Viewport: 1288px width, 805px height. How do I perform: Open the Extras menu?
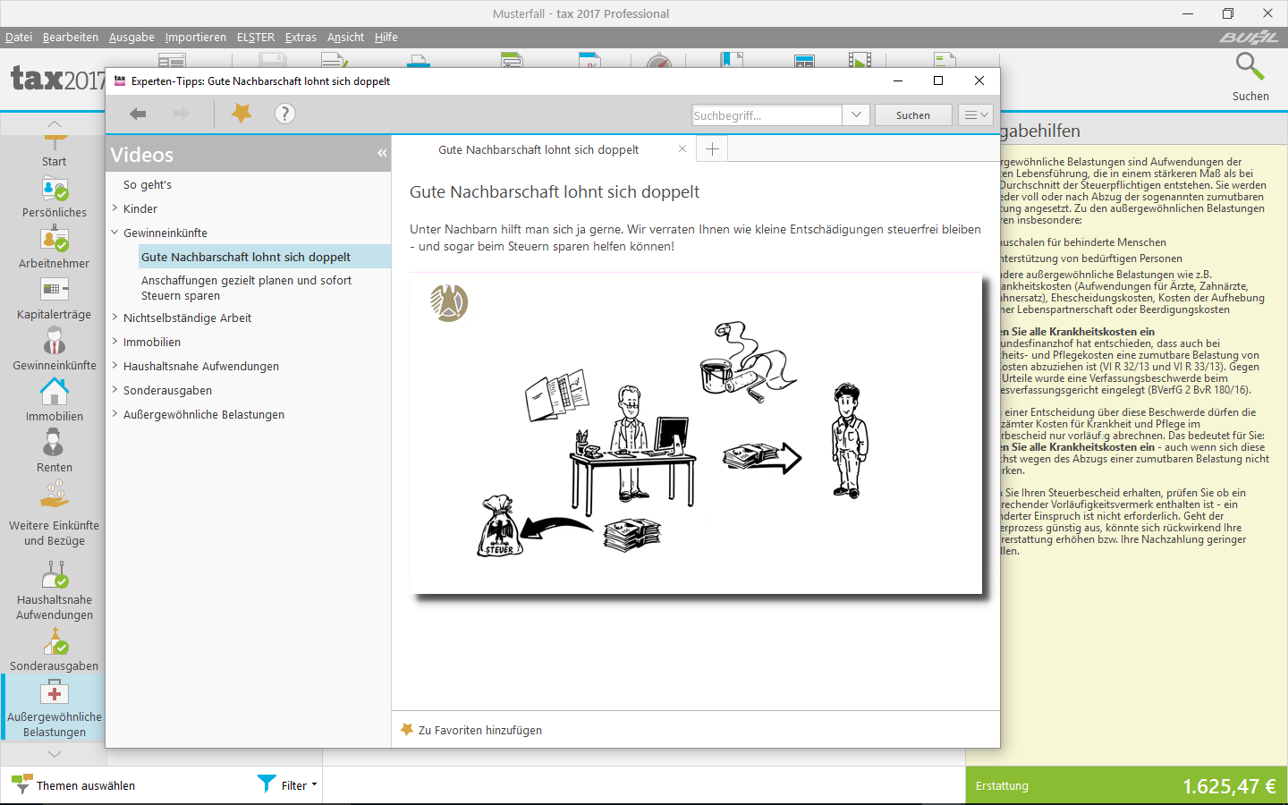pos(301,37)
